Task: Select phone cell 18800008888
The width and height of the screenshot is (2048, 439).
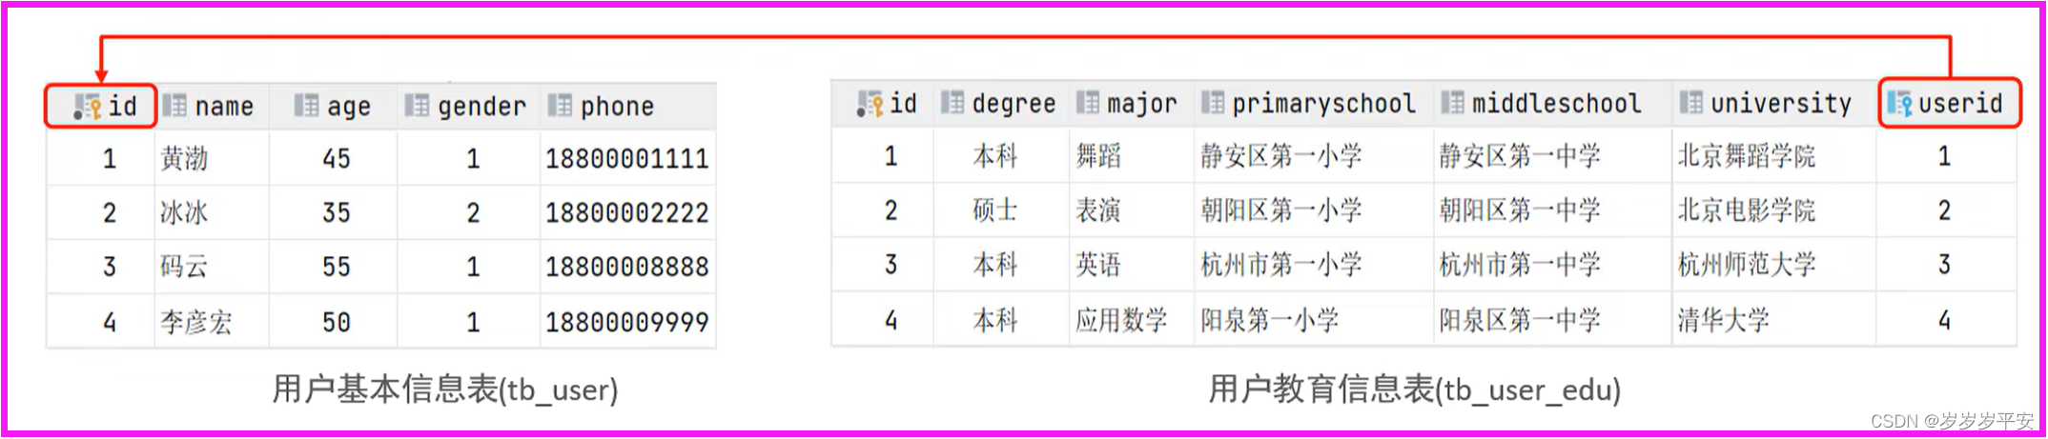Action: [x=626, y=267]
